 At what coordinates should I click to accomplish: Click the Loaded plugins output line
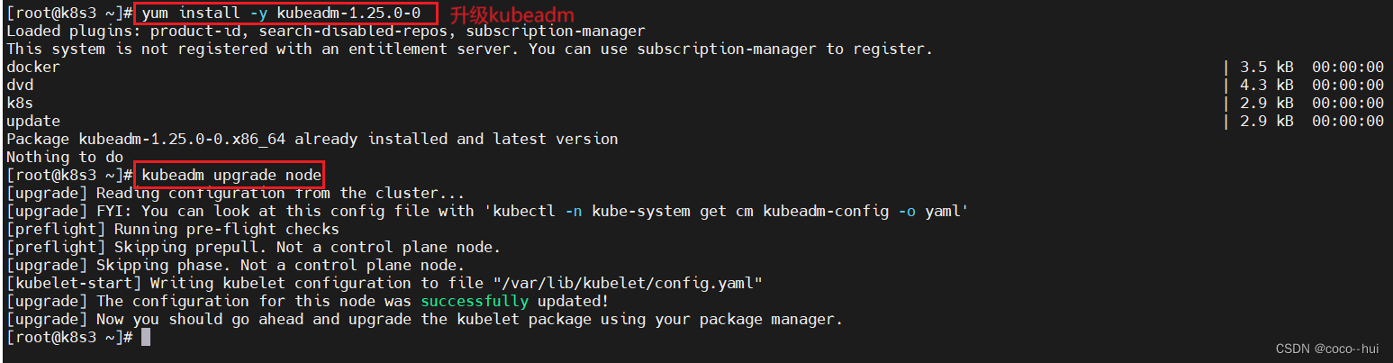click(x=325, y=32)
